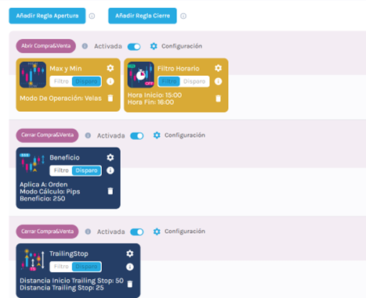
Task: Click the Max y Min candlestick thumbnail
Action: 33,75
